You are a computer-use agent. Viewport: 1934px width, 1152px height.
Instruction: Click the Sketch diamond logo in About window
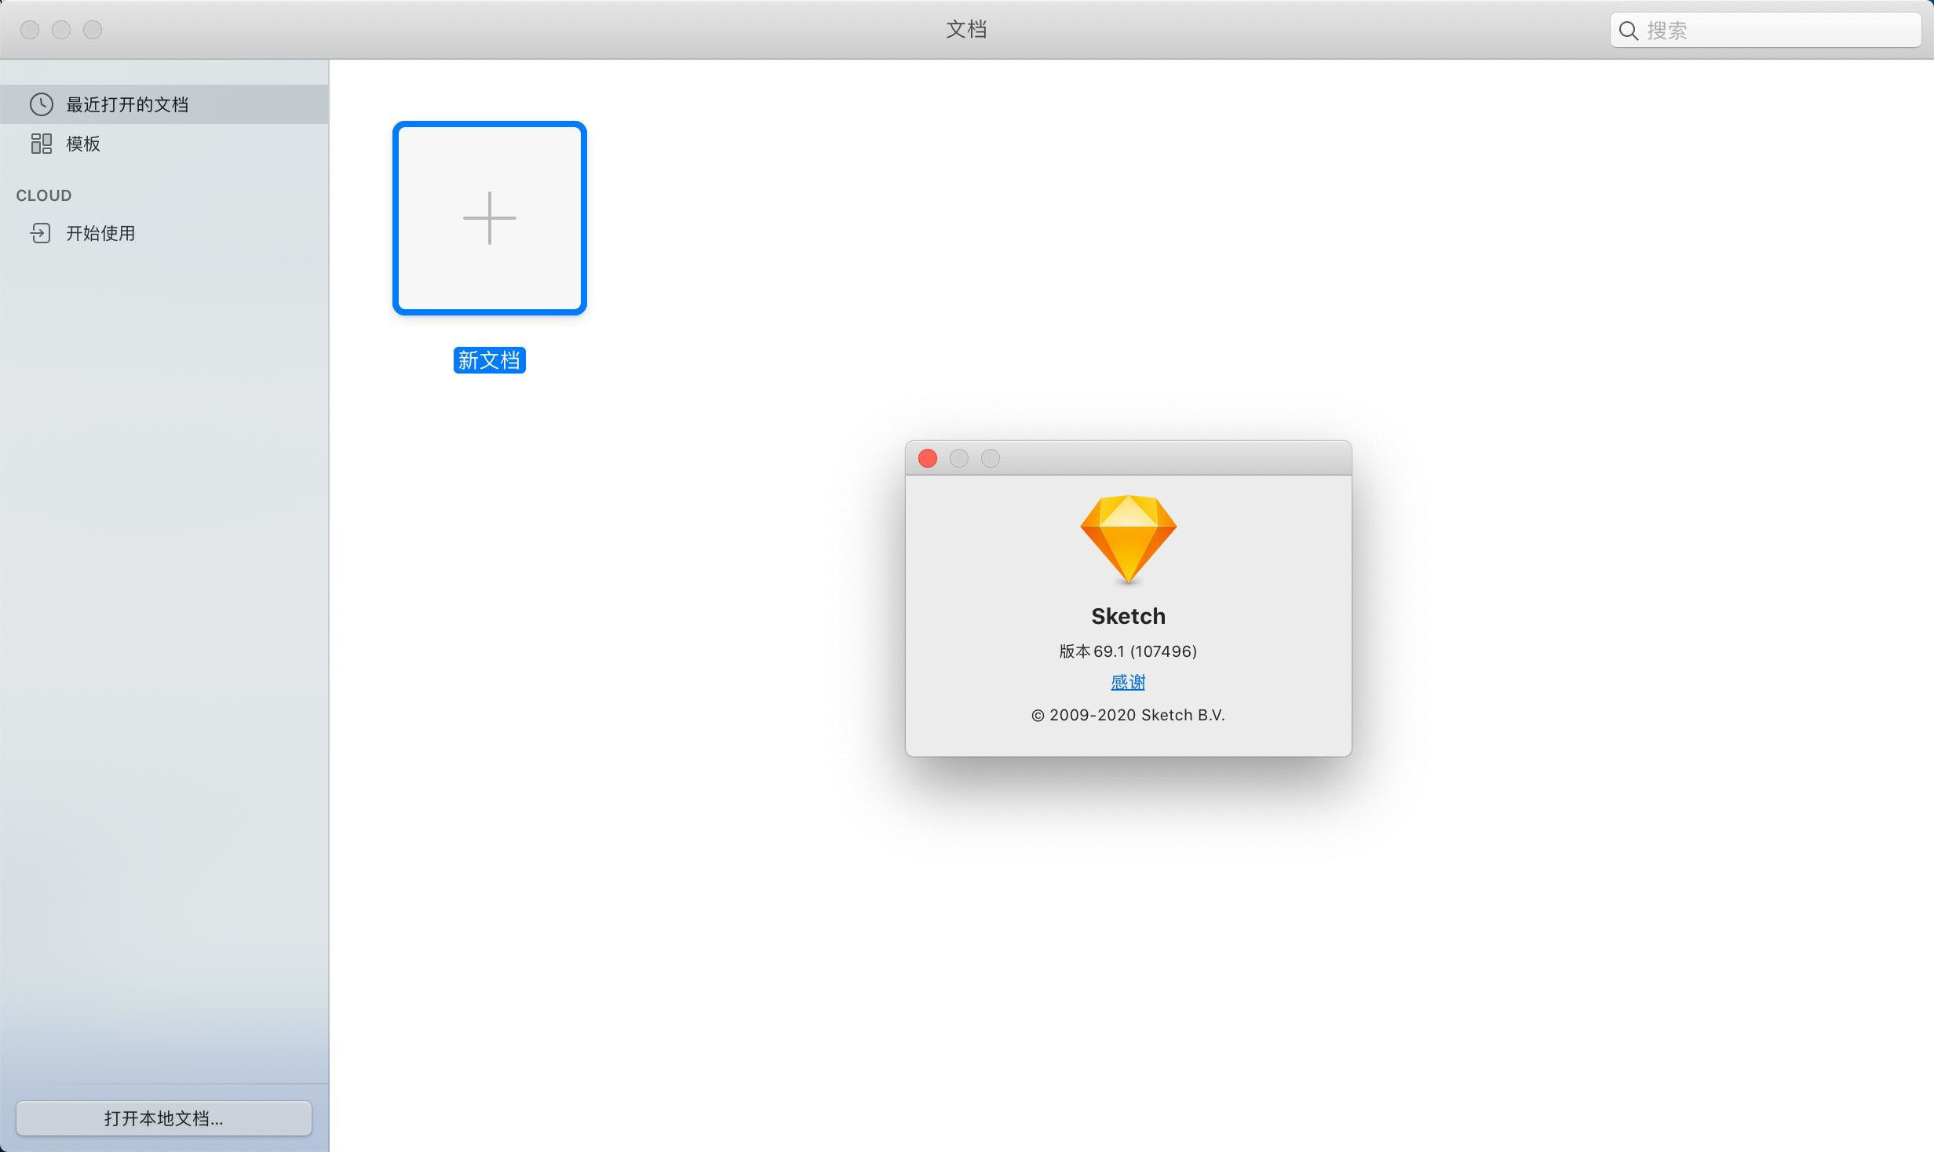click(x=1128, y=540)
